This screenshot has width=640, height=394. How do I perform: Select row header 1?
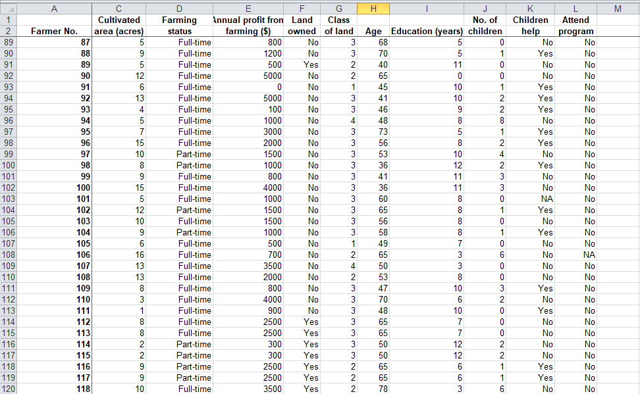(8, 20)
